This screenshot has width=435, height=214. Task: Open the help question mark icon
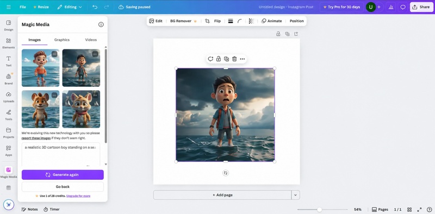[x=429, y=209]
